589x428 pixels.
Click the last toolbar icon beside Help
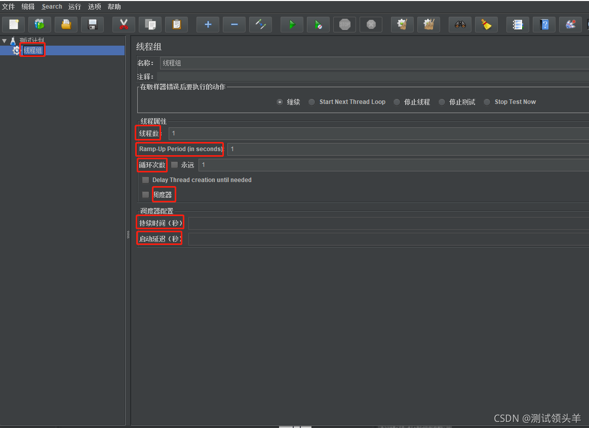pos(570,24)
